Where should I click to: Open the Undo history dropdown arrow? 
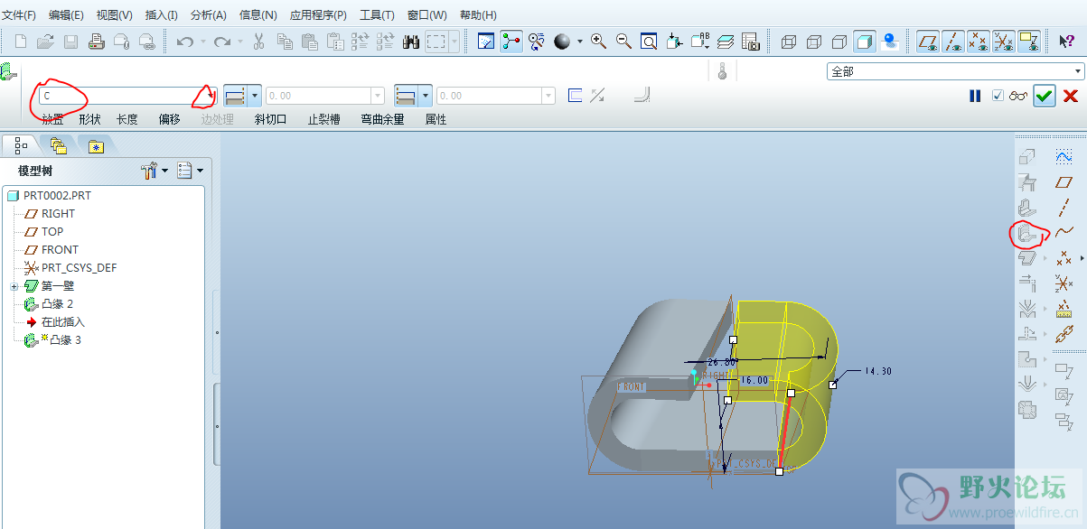coord(202,41)
